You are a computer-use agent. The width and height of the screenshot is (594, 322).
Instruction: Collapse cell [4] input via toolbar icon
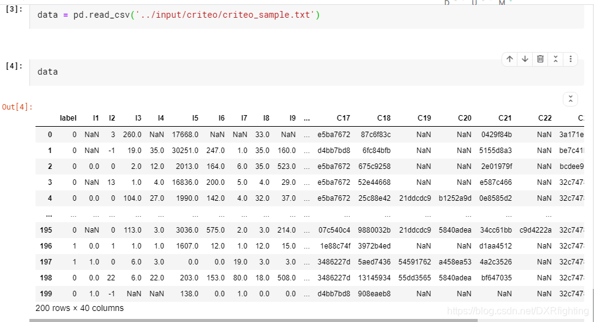tap(555, 59)
